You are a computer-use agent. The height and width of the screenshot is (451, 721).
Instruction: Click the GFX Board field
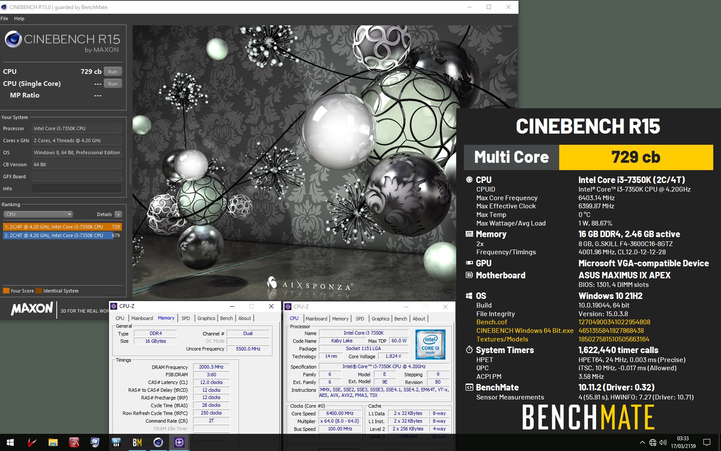point(77,177)
